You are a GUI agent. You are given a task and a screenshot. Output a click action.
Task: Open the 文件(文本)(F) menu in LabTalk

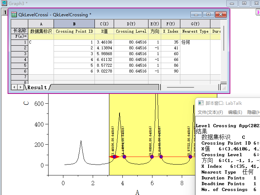coord(210,112)
